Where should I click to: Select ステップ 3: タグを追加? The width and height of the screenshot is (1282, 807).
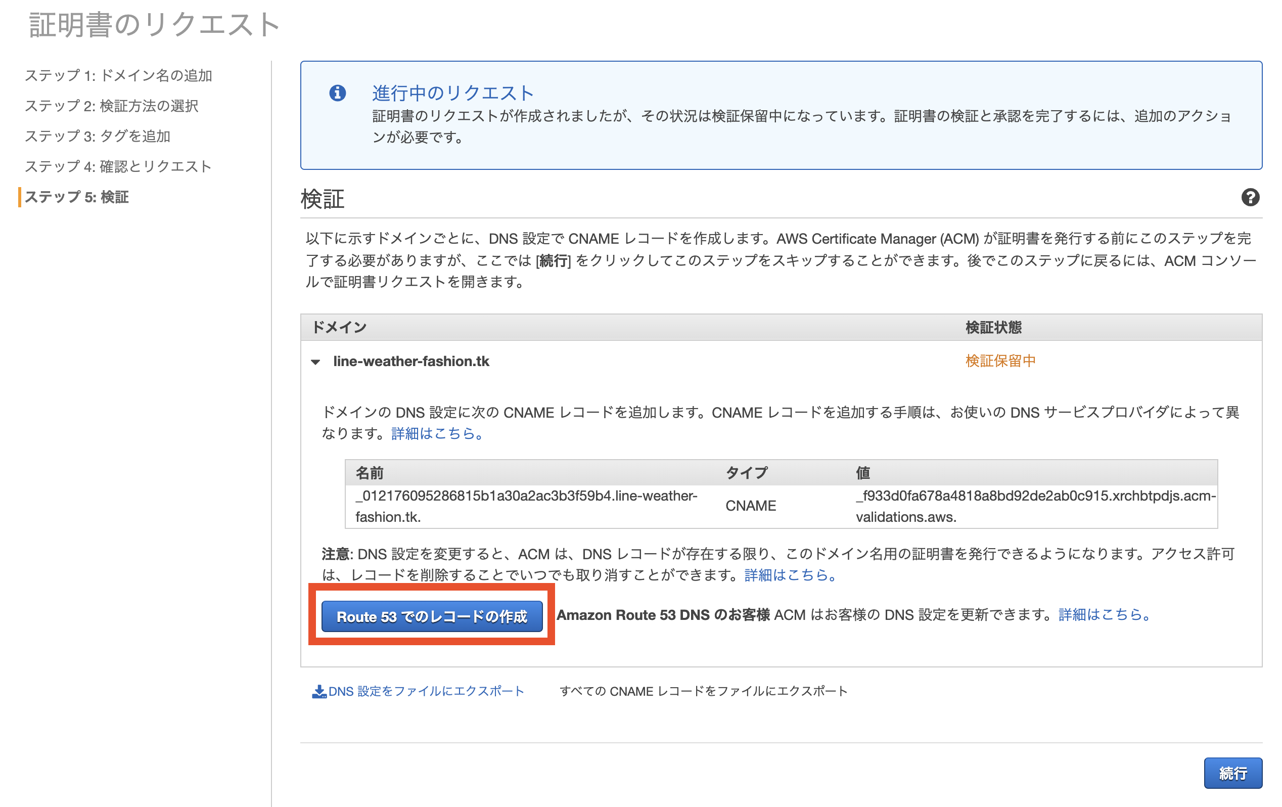pos(98,137)
